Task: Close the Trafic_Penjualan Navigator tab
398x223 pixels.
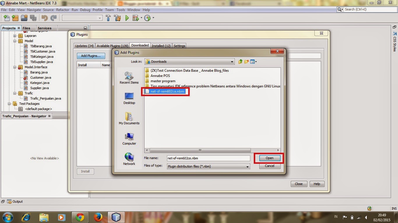Action: (x=49, y=116)
